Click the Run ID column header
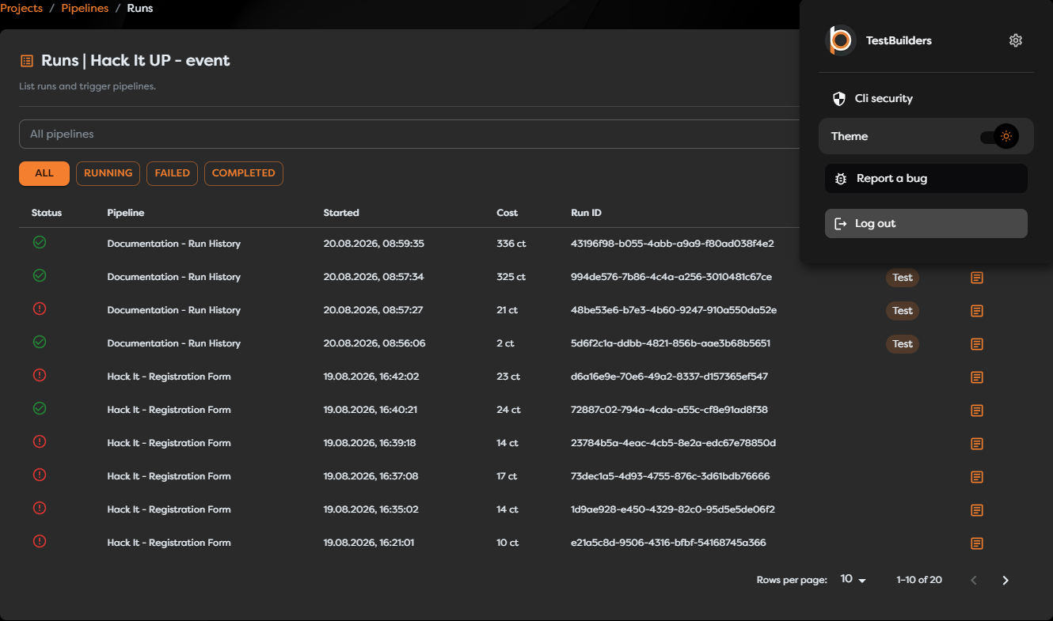 (586, 213)
